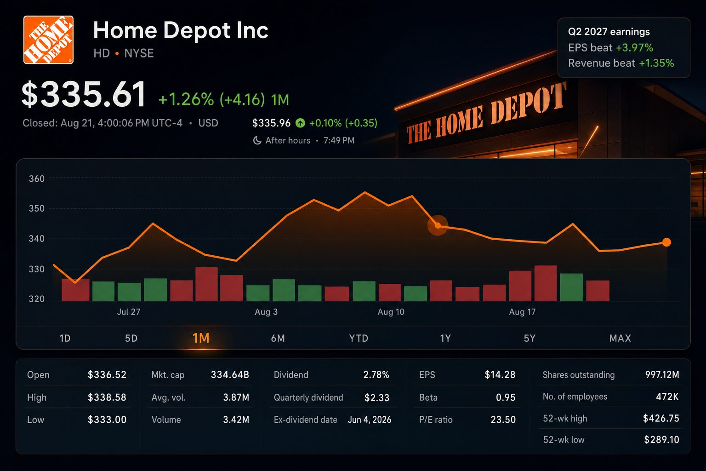Click the +1.26% (+4.16) 1M change

point(223,99)
